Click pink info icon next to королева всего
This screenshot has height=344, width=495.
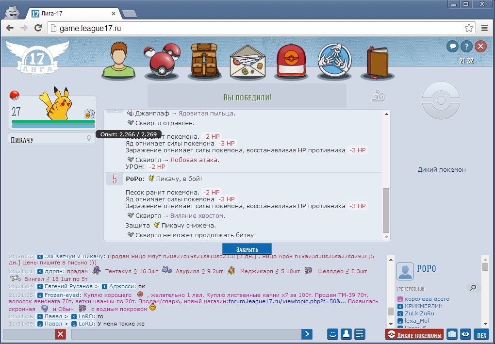pos(400,299)
